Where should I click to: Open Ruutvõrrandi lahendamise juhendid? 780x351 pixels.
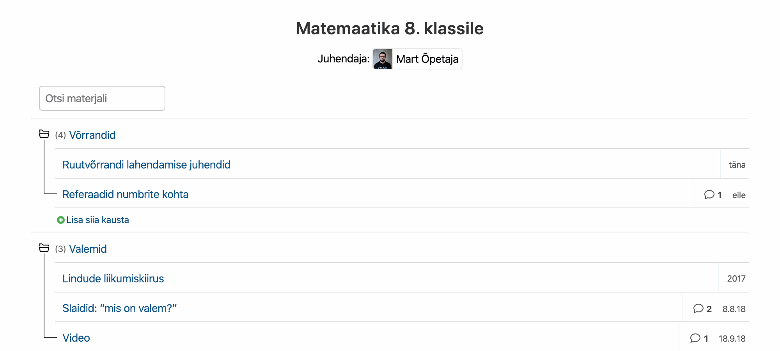146,165
